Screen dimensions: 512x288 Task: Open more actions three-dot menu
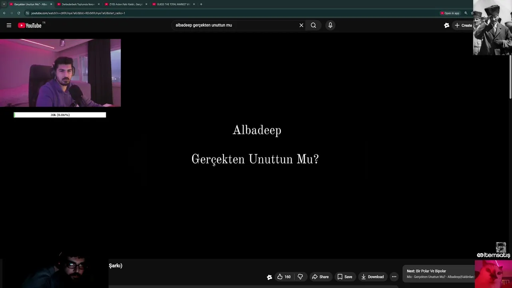click(x=394, y=277)
